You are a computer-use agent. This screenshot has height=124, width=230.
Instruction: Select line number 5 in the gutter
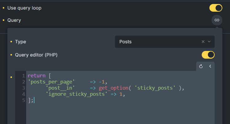(x=23, y=100)
